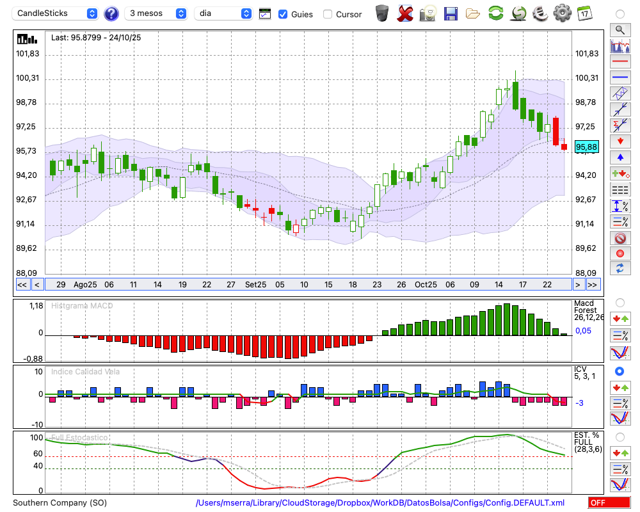Click the blue floppy disk save icon
The width and height of the screenshot is (640, 512).
click(x=451, y=13)
